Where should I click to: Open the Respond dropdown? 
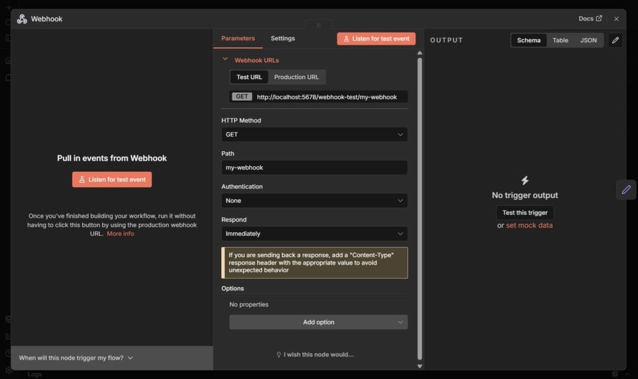pos(314,233)
